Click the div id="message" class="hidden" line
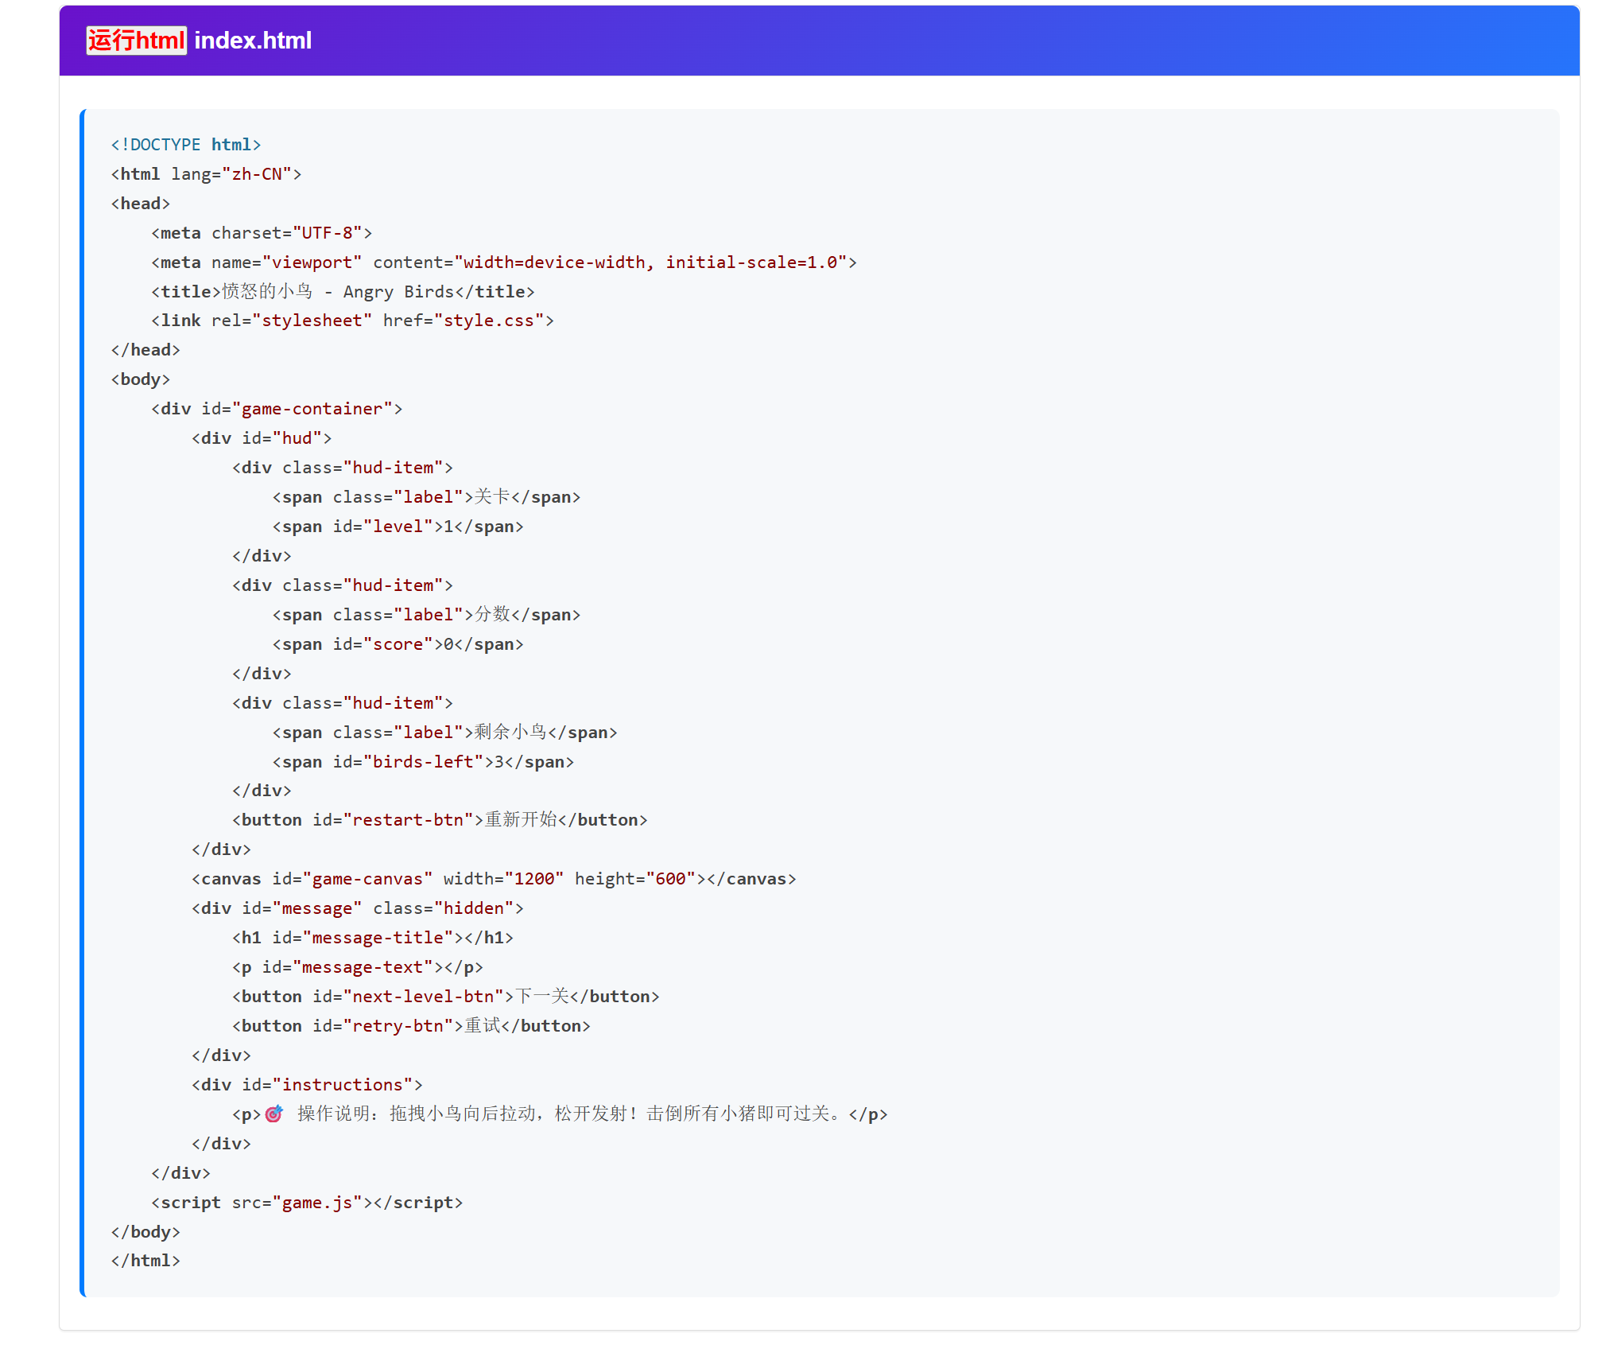This screenshot has width=1602, height=1345. (x=358, y=908)
